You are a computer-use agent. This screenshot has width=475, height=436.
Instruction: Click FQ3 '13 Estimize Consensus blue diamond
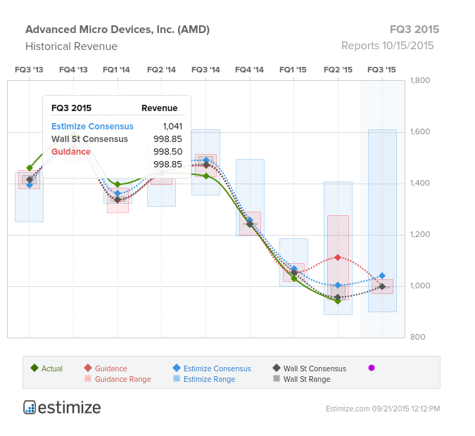[30, 185]
